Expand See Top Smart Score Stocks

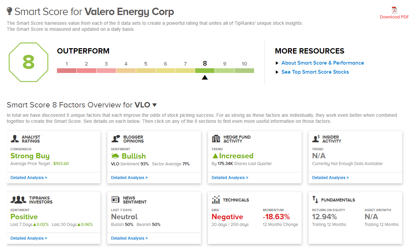(315, 72)
